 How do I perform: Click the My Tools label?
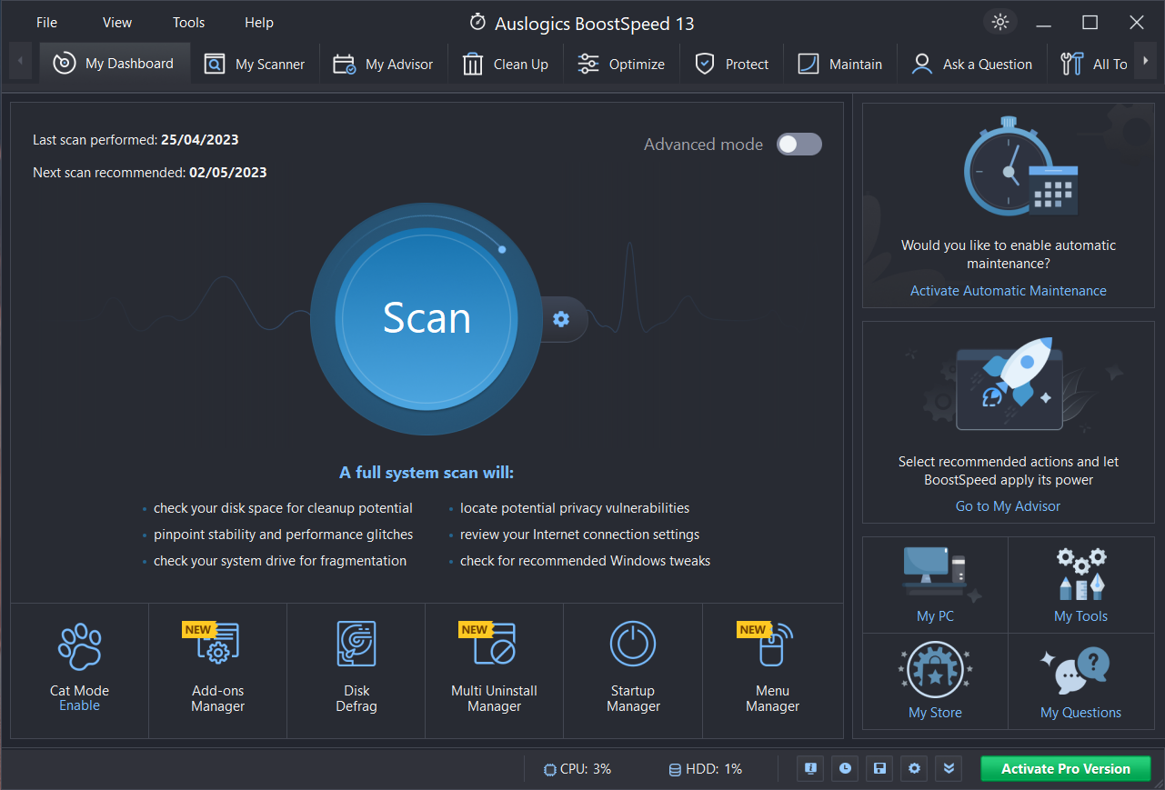click(1080, 616)
